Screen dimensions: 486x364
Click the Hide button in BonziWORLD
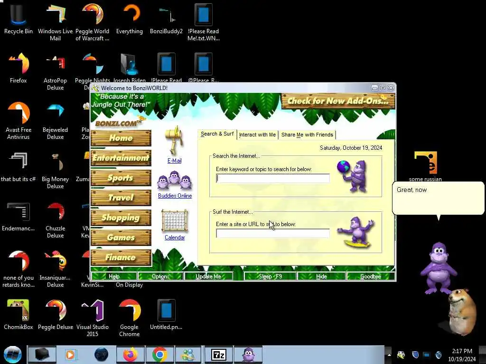(x=321, y=276)
